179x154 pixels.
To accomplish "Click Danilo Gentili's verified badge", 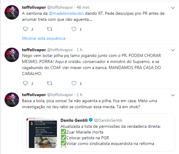I will tap(91, 120).
